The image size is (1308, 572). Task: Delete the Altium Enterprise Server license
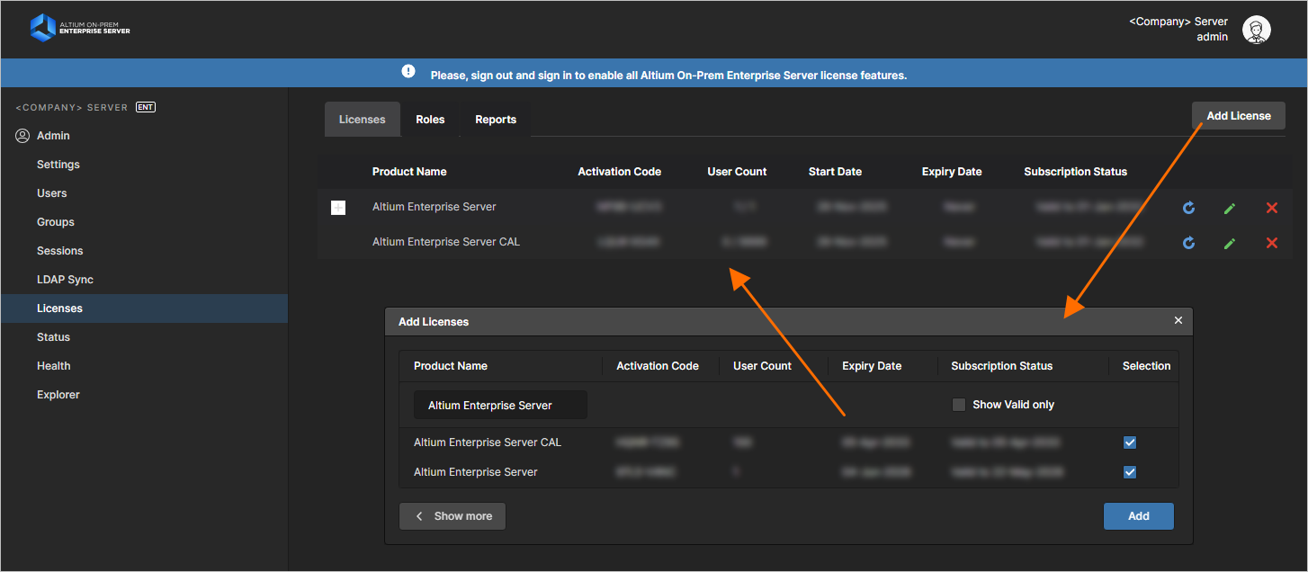1271,208
